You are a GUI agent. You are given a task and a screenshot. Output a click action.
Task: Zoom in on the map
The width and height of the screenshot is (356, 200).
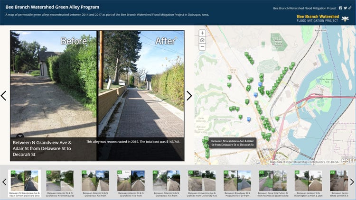[x=202, y=33]
